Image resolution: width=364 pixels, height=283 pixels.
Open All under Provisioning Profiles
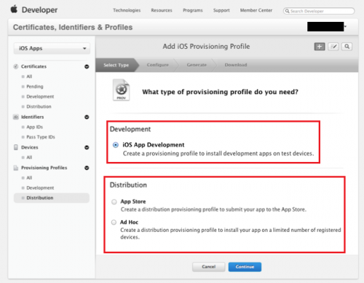pyautogui.click(x=29, y=178)
